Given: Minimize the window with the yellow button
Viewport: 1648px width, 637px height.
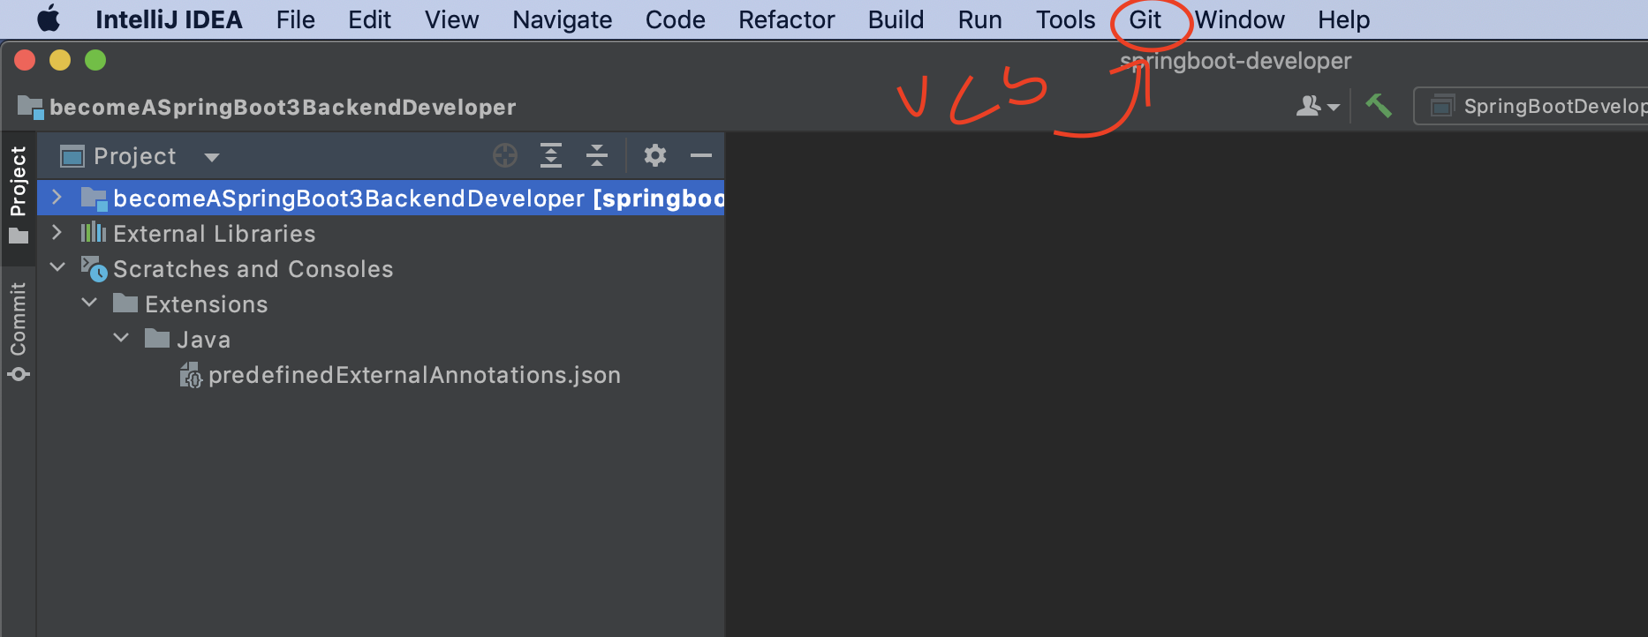Looking at the screenshot, I should (x=60, y=60).
